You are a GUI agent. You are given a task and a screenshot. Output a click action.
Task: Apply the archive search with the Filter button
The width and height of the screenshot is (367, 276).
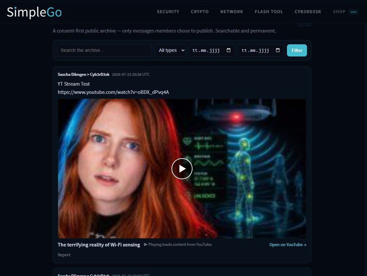coord(297,50)
